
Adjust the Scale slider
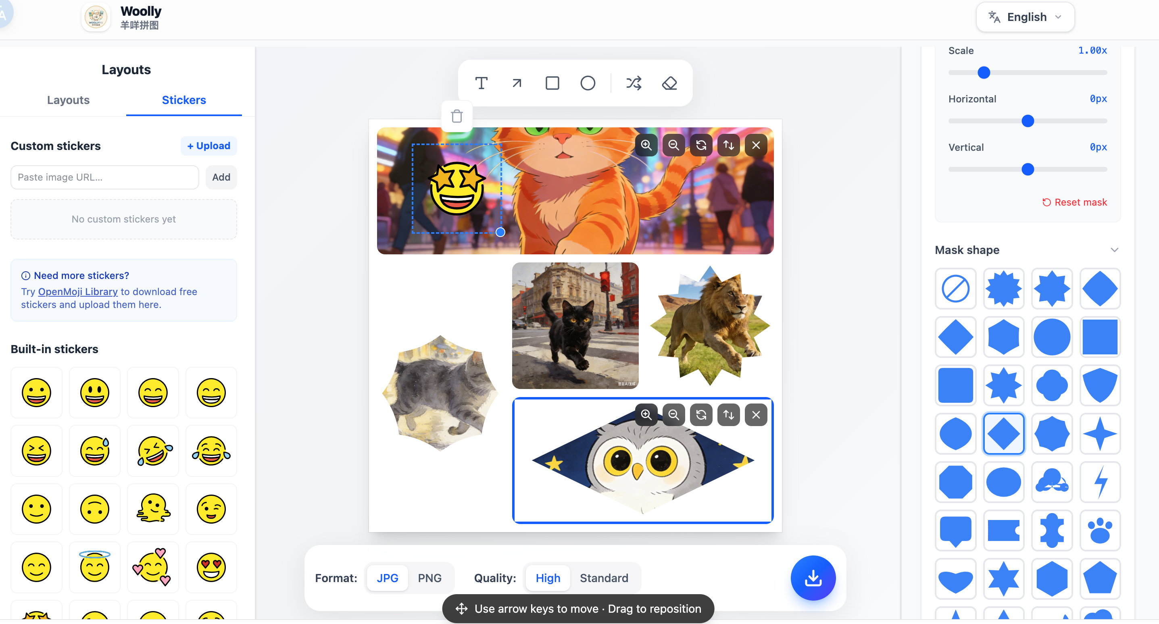pos(1028,73)
